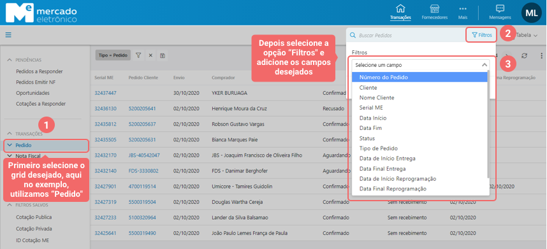
Task: Open order serial 32436130
Action: (x=105, y=109)
